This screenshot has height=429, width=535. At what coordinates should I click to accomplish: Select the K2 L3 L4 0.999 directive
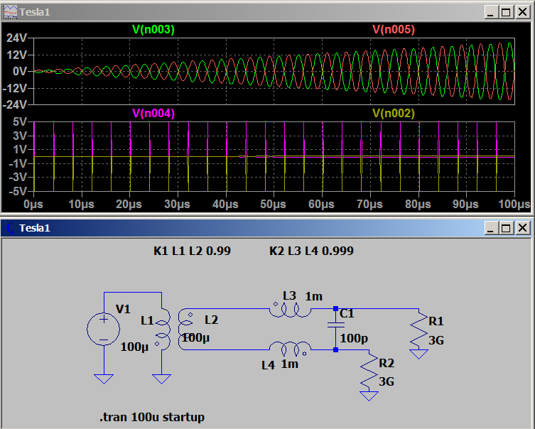311,251
